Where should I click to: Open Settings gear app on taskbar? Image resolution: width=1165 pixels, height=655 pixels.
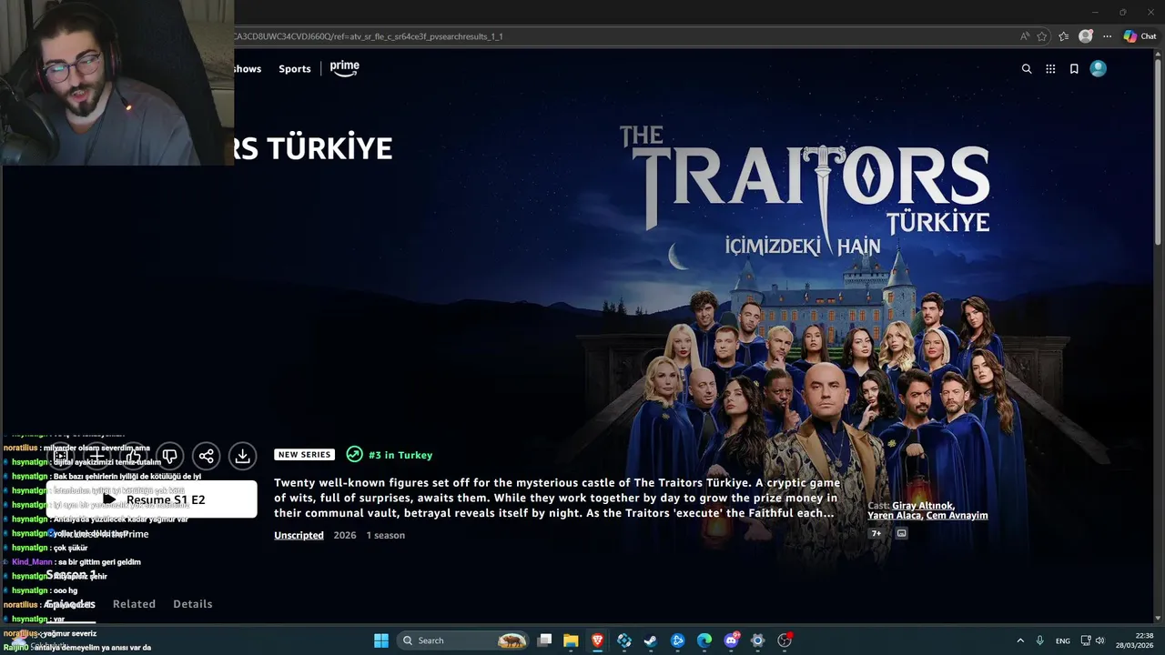pyautogui.click(x=757, y=640)
